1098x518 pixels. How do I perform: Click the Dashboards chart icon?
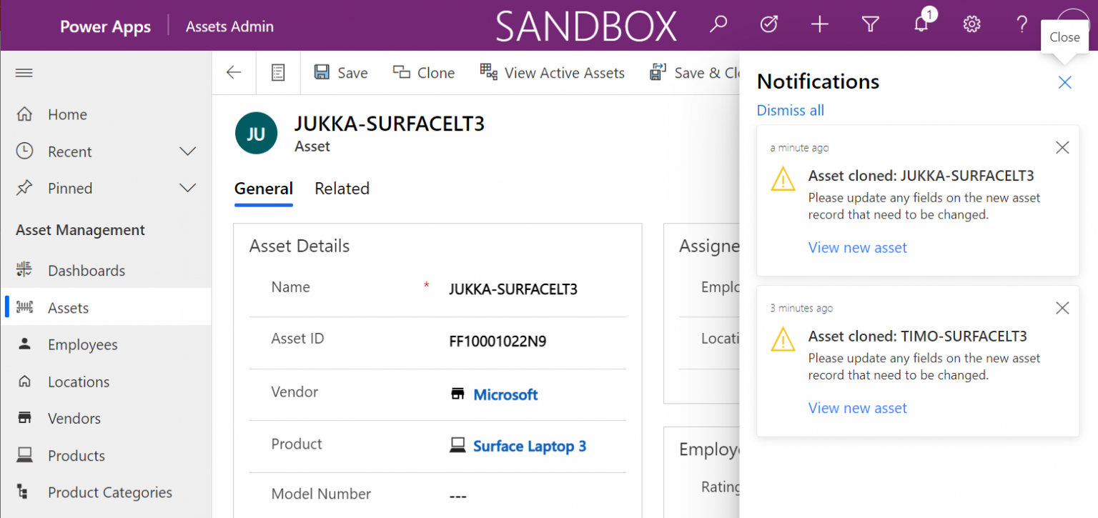pyautogui.click(x=24, y=270)
